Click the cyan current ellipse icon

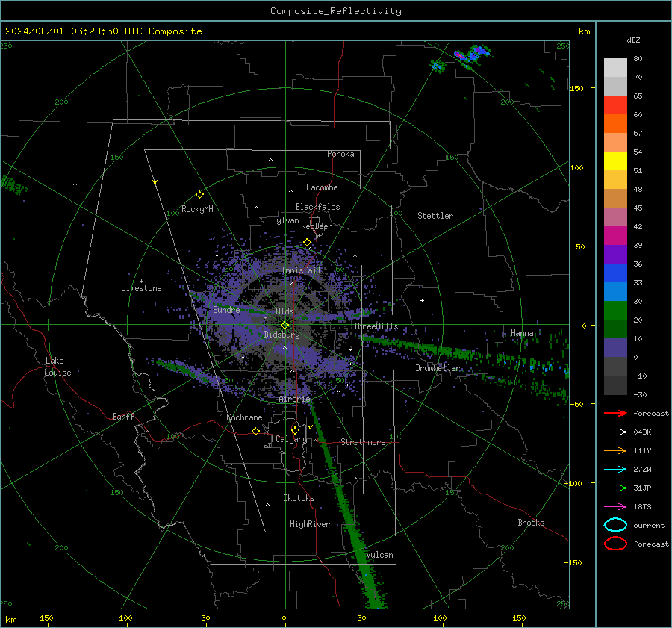point(615,525)
